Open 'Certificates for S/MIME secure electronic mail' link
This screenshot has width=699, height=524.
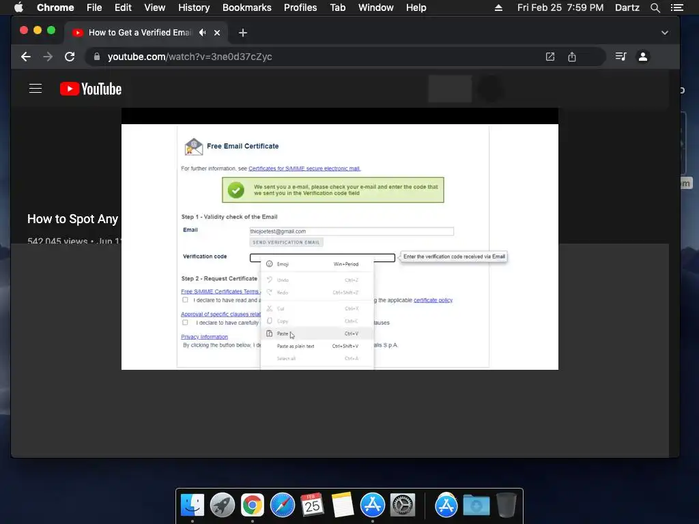point(304,169)
